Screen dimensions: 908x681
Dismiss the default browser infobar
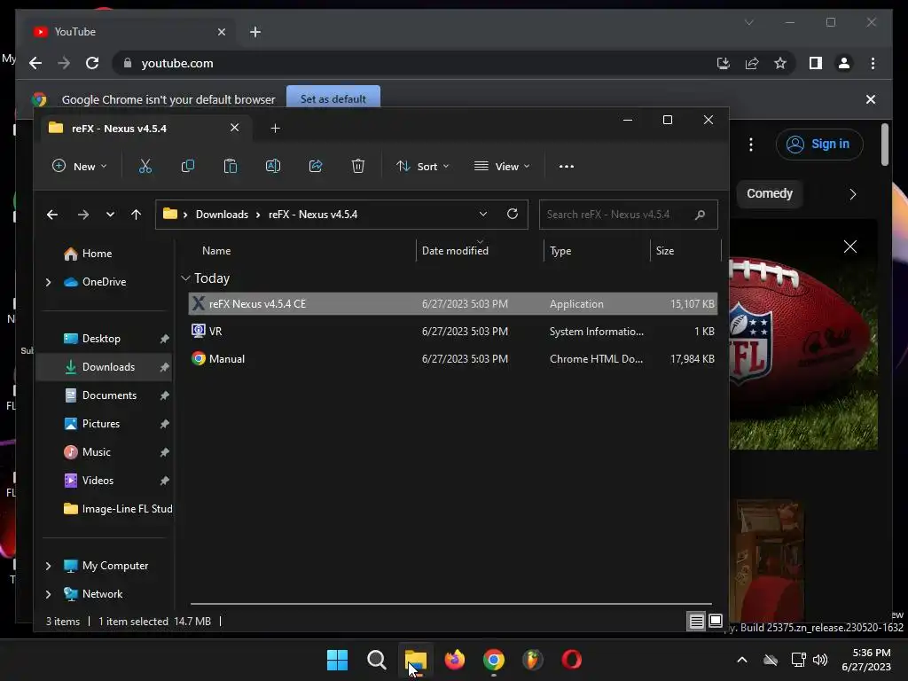(x=871, y=99)
